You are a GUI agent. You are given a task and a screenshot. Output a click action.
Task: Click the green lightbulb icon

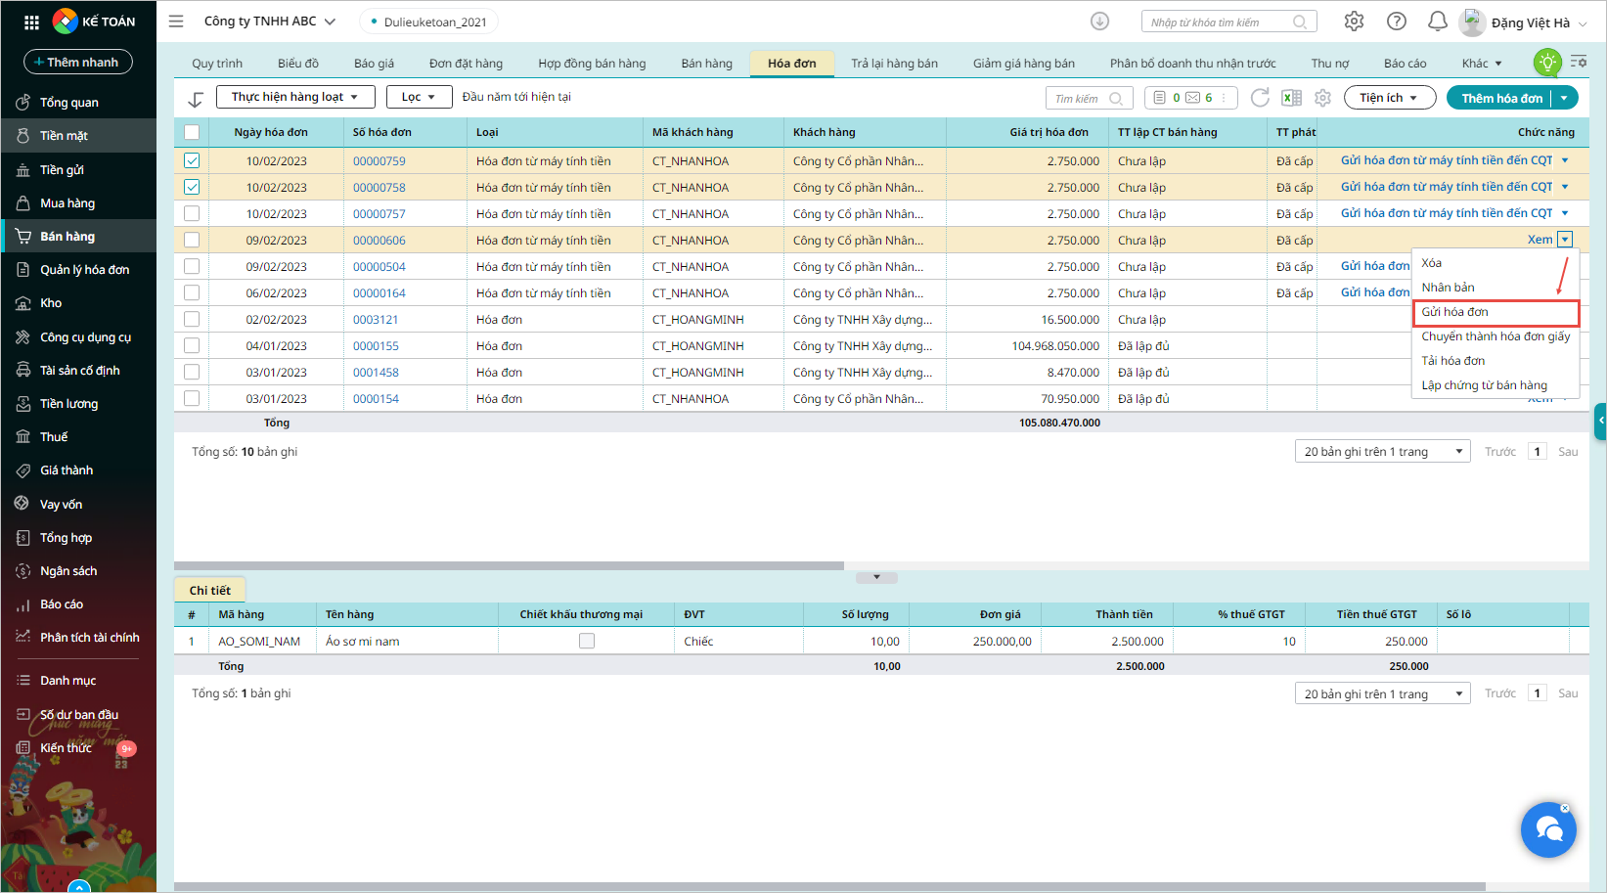(x=1547, y=63)
